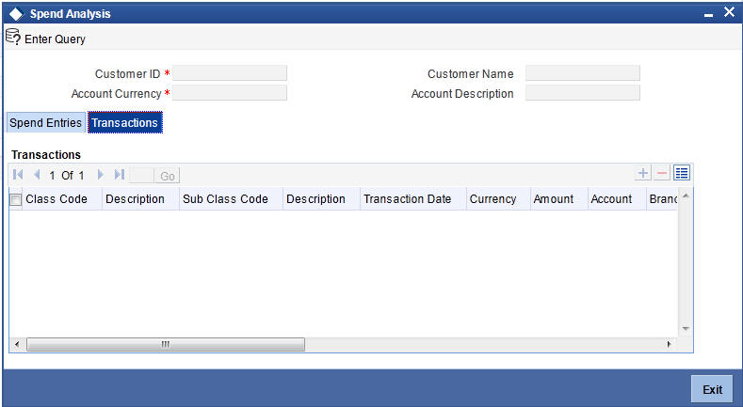Click the vertical scrollbar up arrow

tap(686, 196)
